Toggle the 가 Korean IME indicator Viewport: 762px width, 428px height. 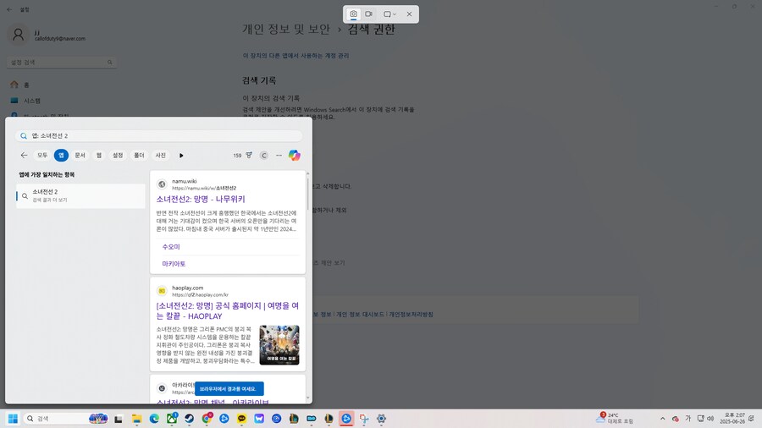click(x=687, y=419)
